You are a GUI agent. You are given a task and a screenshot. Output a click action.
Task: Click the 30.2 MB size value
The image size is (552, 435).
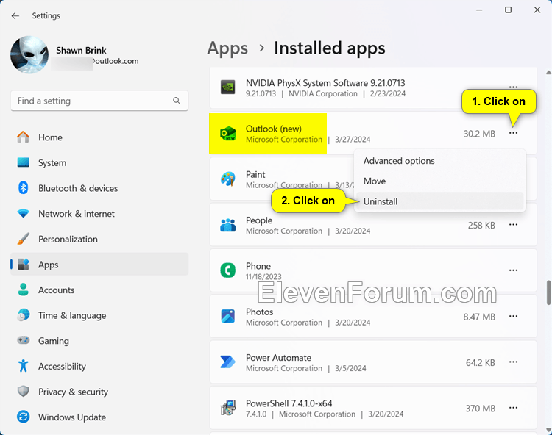click(x=479, y=134)
